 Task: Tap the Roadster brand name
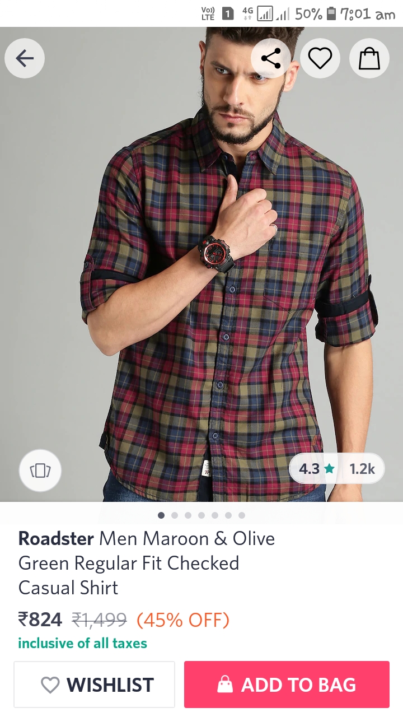point(56,539)
